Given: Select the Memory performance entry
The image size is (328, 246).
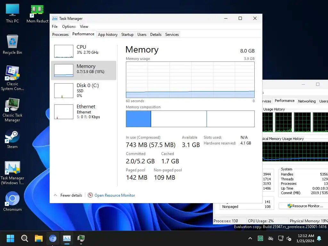Looking at the screenshot, I should pos(84,70).
